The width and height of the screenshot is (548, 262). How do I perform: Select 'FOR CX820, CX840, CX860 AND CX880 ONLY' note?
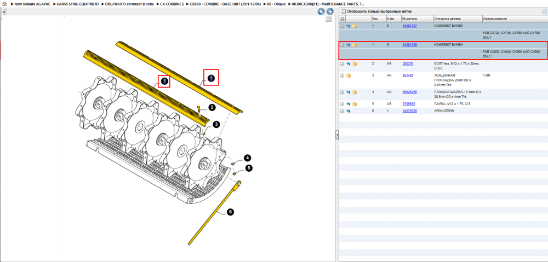tap(511, 54)
